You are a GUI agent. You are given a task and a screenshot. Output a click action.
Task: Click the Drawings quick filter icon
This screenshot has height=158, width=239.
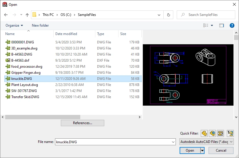pos(220,133)
